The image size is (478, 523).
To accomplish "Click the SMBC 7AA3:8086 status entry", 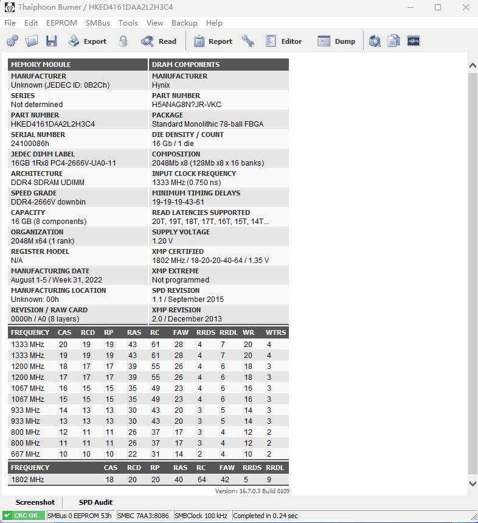I will pos(144,516).
